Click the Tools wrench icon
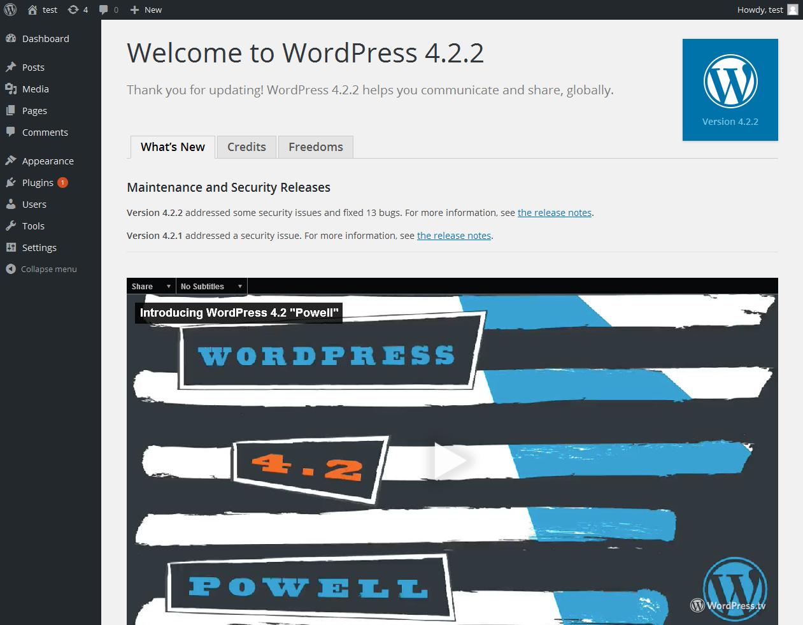Viewport: 803px width, 625px height. [11, 226]
